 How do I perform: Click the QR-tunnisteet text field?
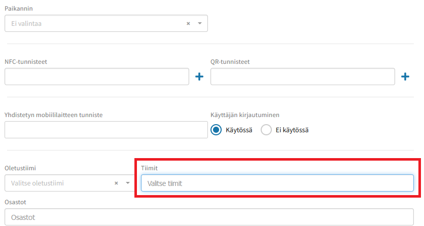click(x=302, y=77)
